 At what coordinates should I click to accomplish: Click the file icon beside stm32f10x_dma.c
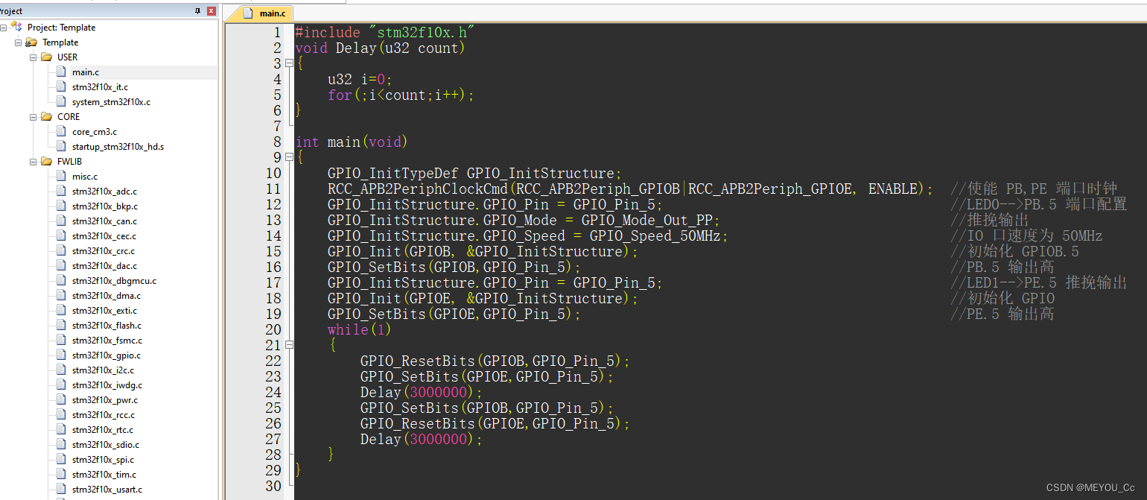[61, 296]
